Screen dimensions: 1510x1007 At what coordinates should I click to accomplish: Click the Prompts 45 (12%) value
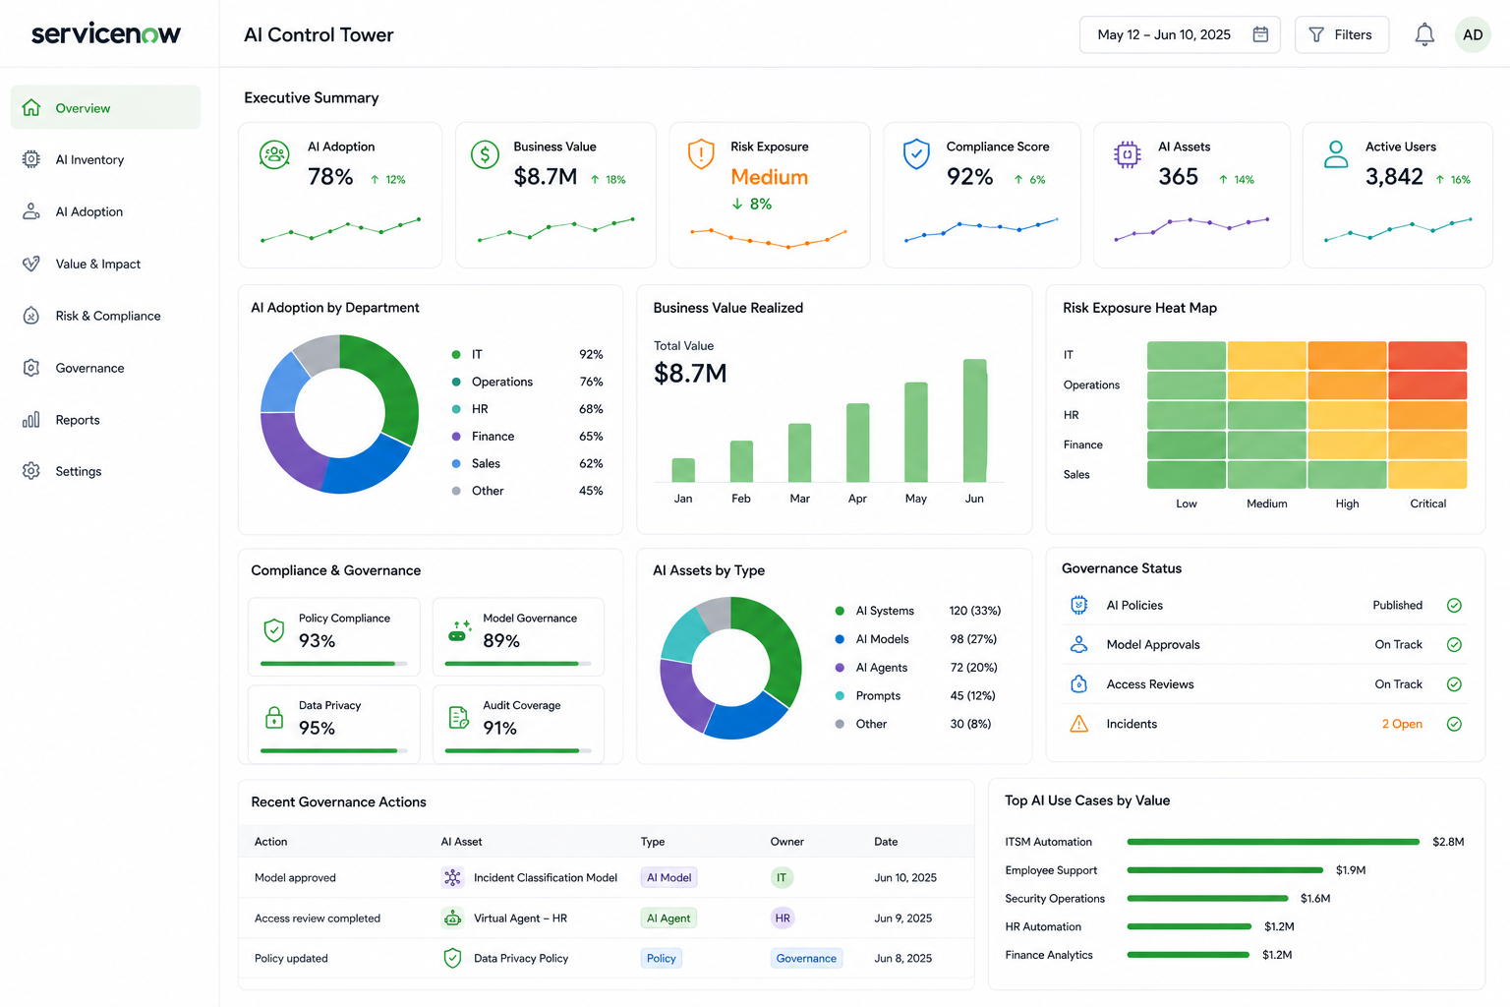click(x=972, y=695)
